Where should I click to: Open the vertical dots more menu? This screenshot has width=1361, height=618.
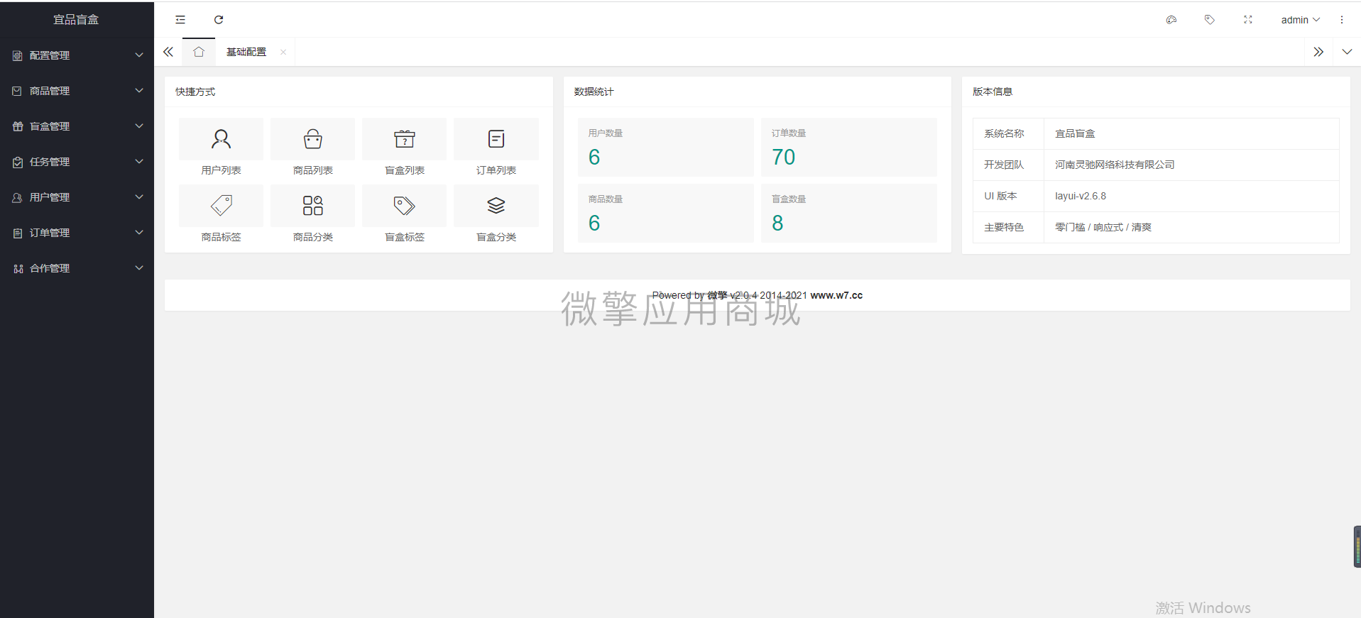pyautogui.click(x=1342, y=20)
